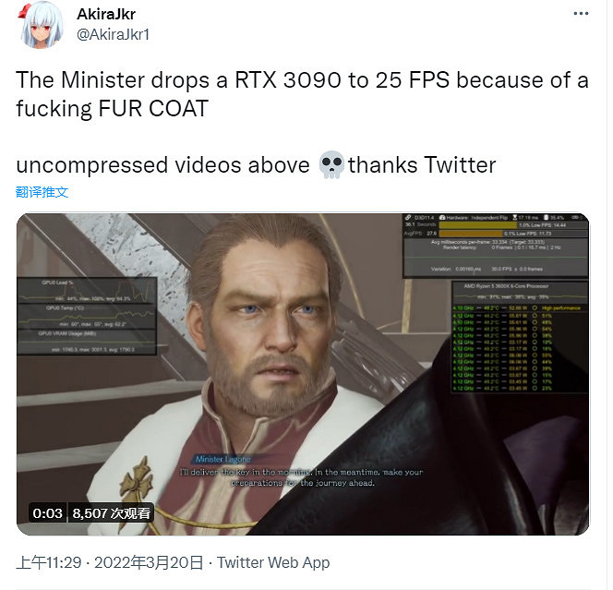This screenshot has width=613, height=590.
Task: Click the lock icon beside Hardware: Independent Flip
Action: tap(442, 217)
